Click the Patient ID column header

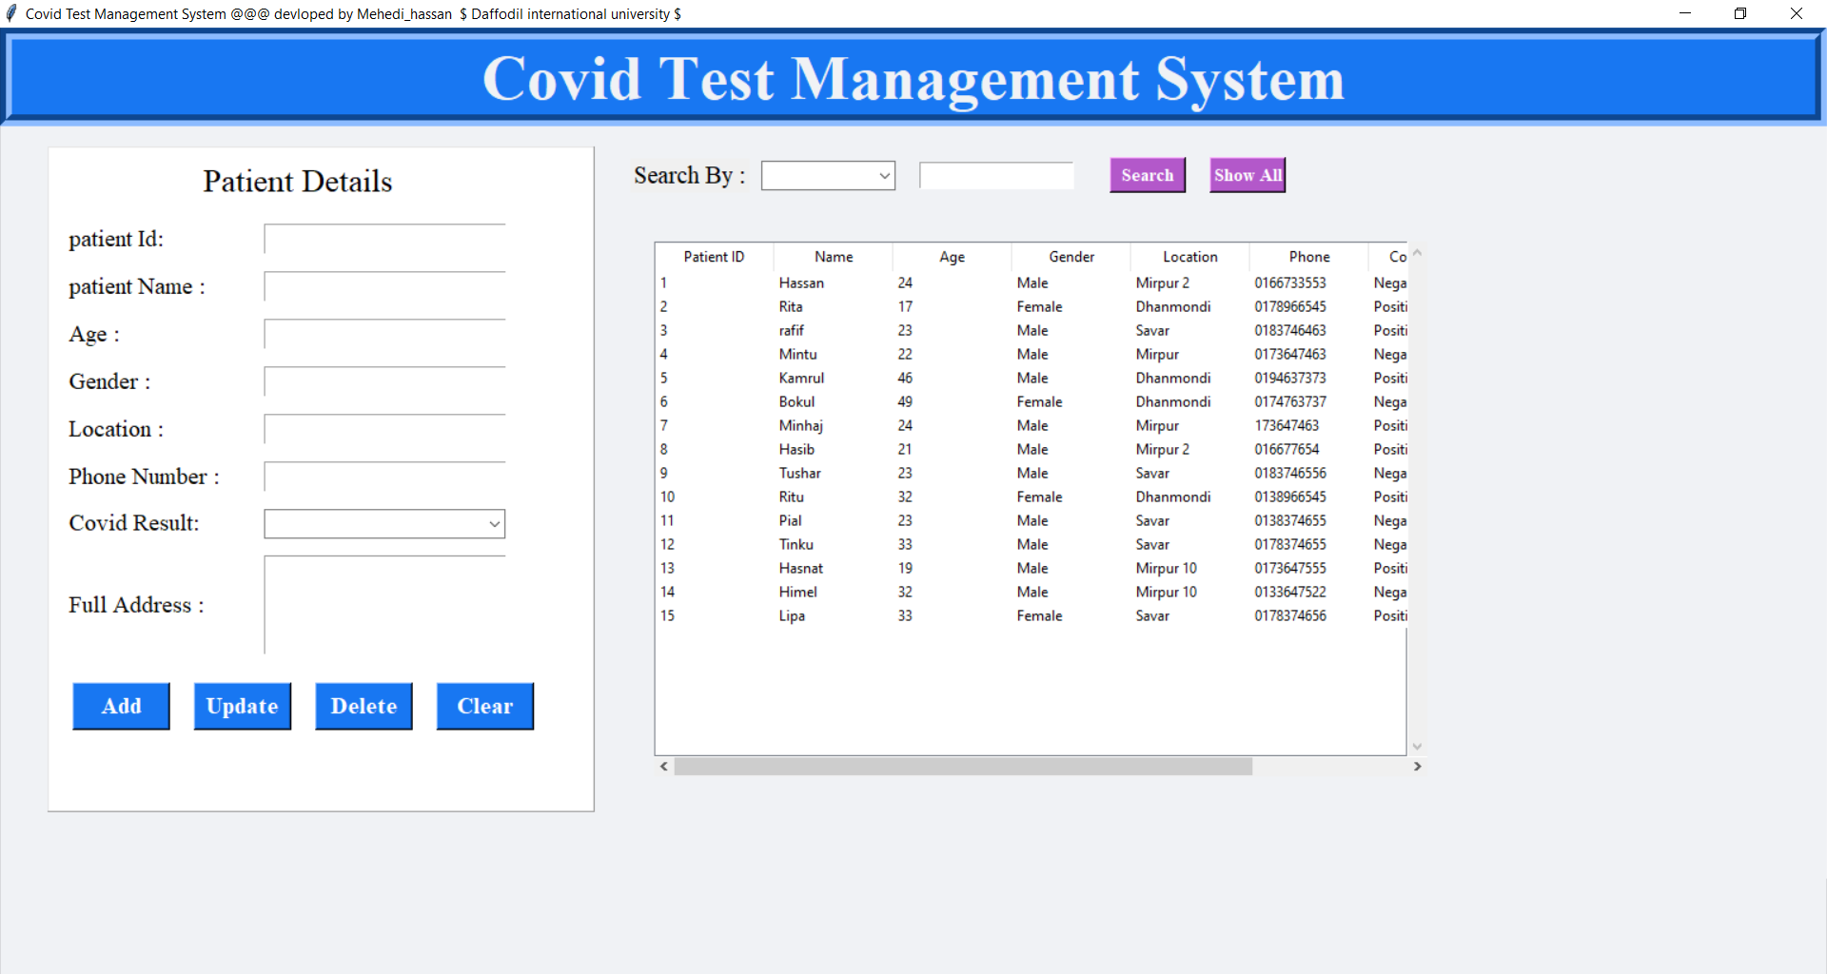coord(714,256)
